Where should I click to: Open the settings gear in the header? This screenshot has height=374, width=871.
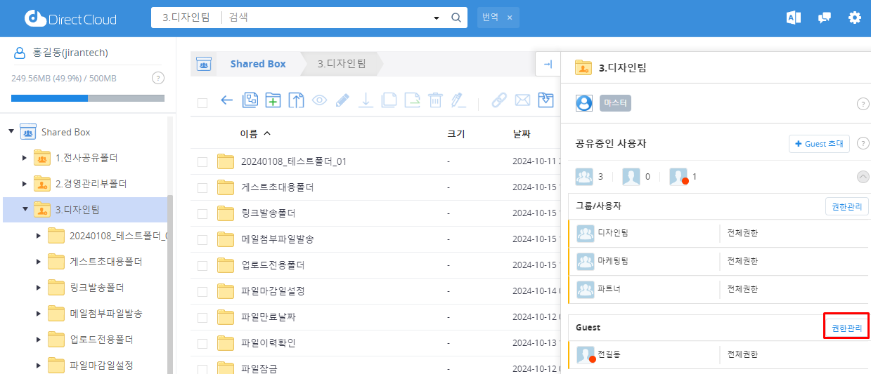pyautogui.click(x=855, y=18)
